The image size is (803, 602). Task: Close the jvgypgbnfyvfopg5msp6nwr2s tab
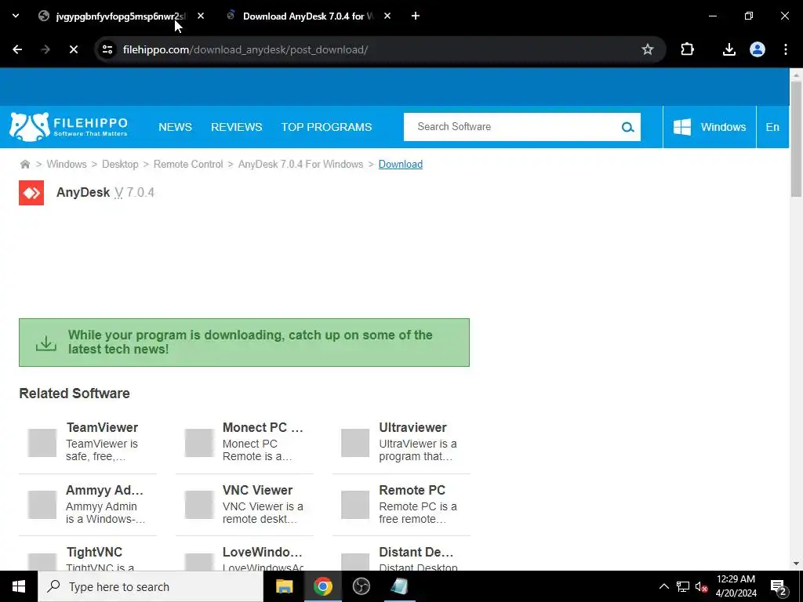click(x=201, y=16)
